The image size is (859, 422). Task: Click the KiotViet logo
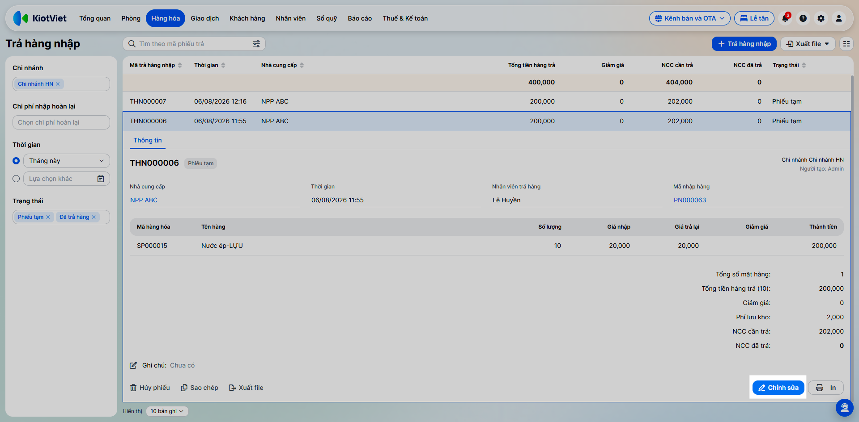[x=40, y=18]
